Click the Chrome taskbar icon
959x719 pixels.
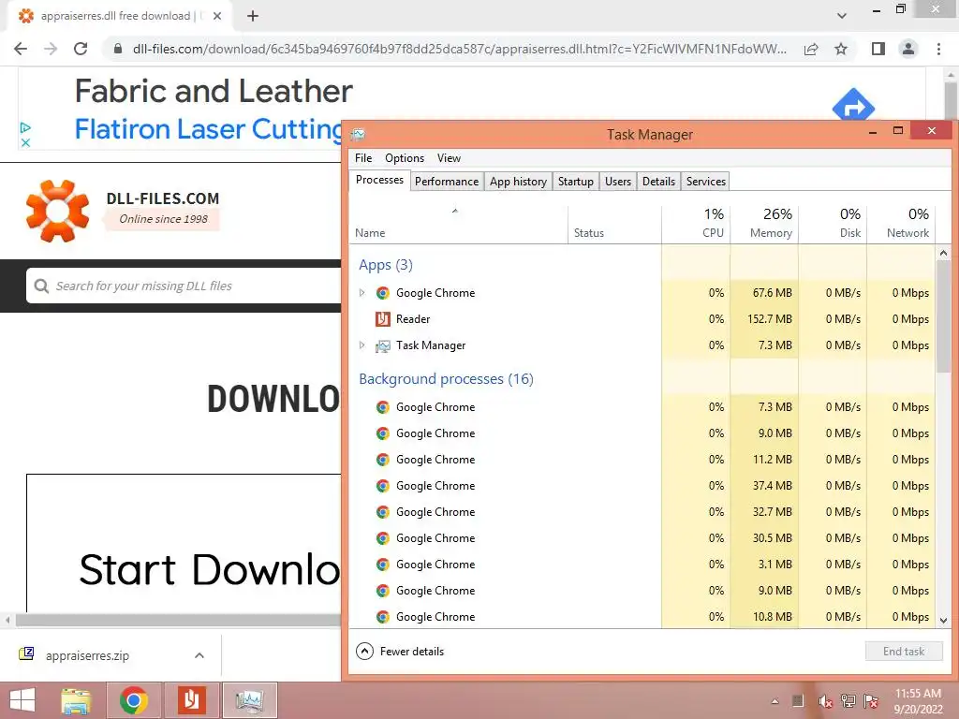(x=134, y=700)
